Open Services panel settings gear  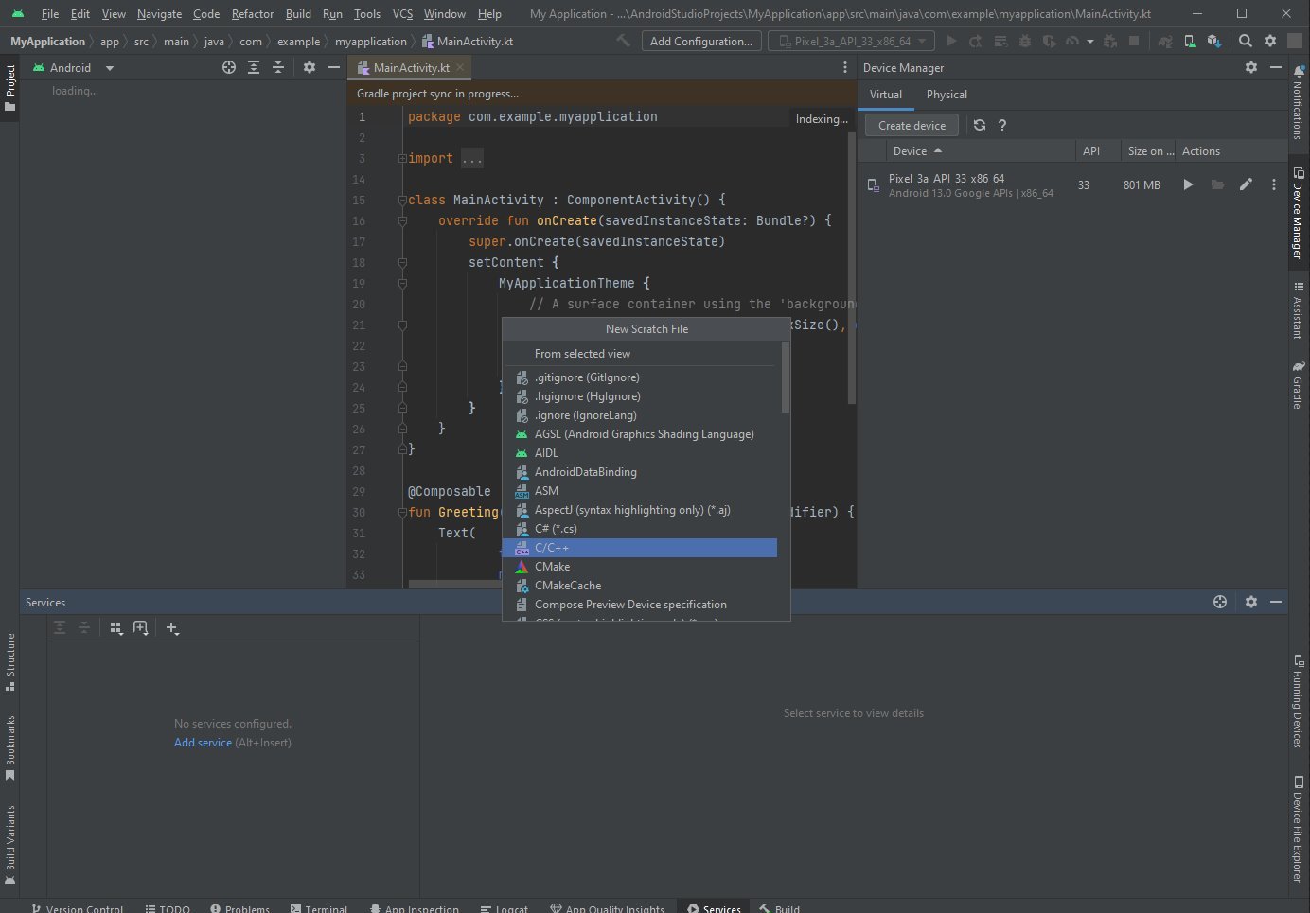click(x=1251, y=602)
